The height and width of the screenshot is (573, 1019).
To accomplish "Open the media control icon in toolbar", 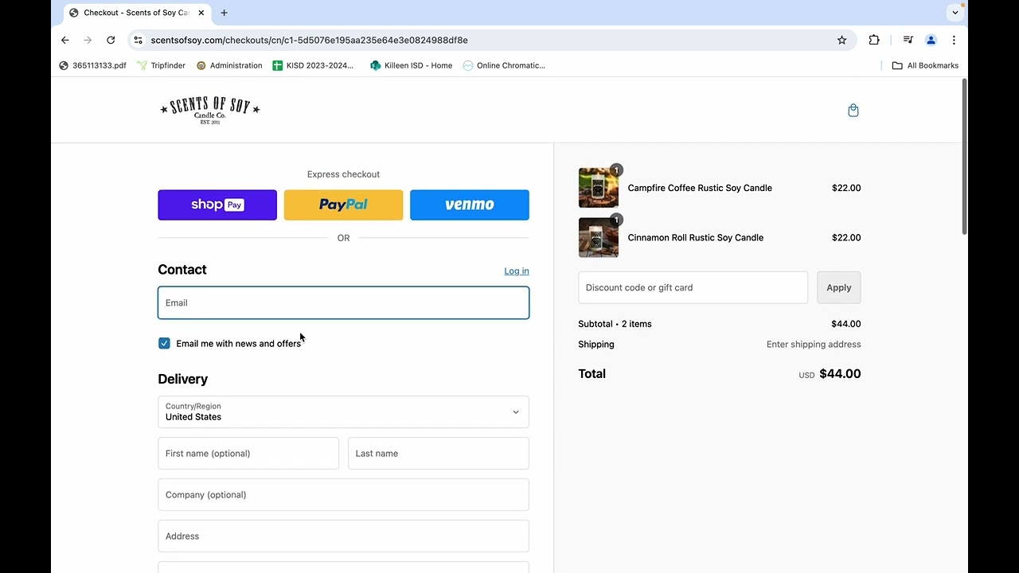I will pos(908,40).
